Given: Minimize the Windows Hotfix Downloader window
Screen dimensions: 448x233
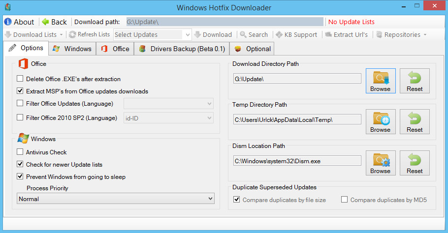Looking at the screenshot, I should coord(404,6).
